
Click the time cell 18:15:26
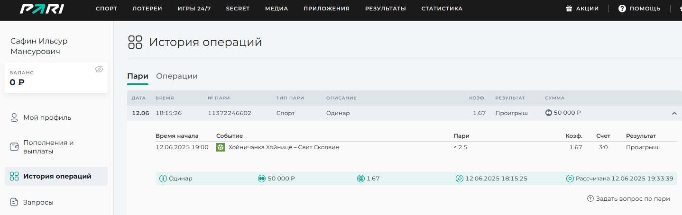coord(169,113)
